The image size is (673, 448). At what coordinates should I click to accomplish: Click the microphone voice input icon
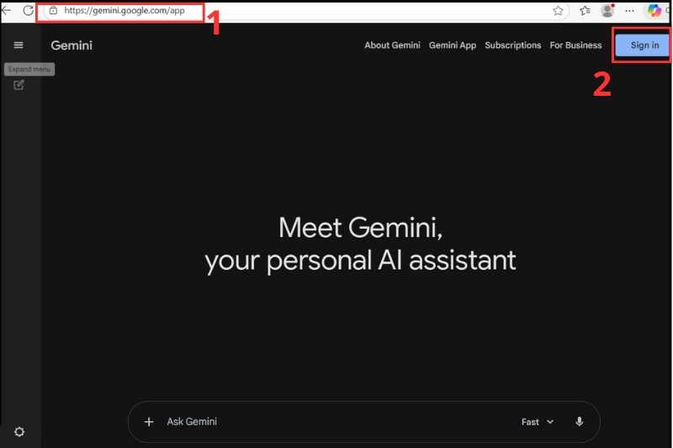coord(580,422)
